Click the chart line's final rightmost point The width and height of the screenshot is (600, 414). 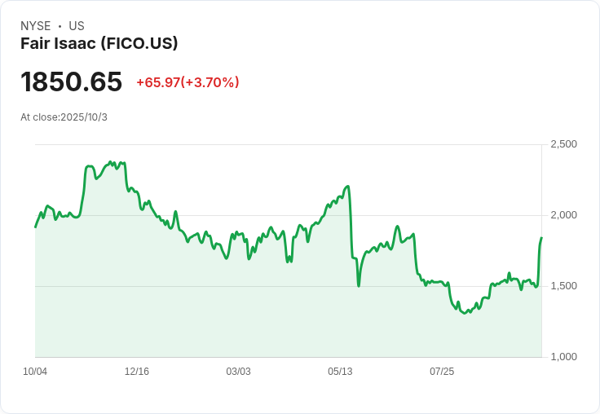541,238
